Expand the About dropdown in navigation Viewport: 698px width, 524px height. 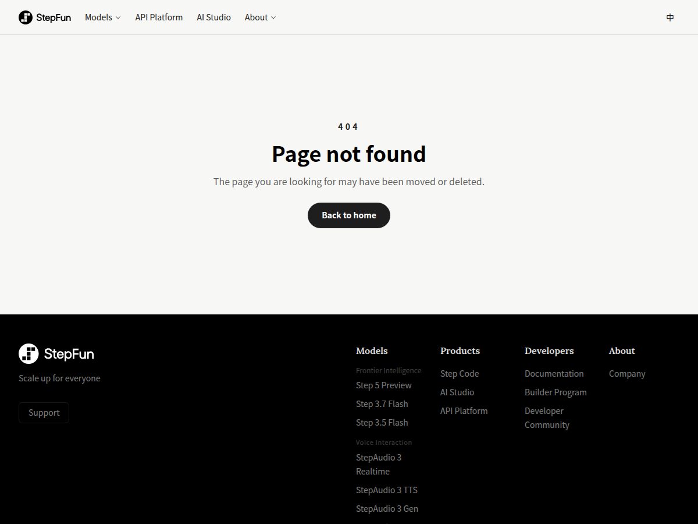(x=260, y=17)
